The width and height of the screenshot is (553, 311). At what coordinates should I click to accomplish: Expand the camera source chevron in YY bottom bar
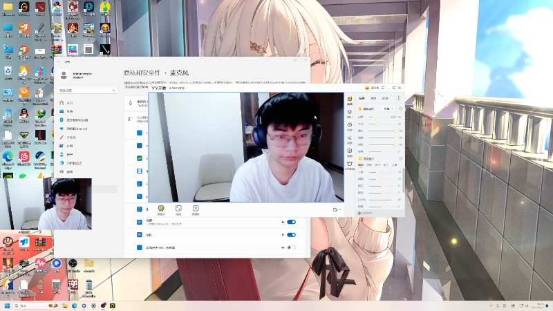340,210
